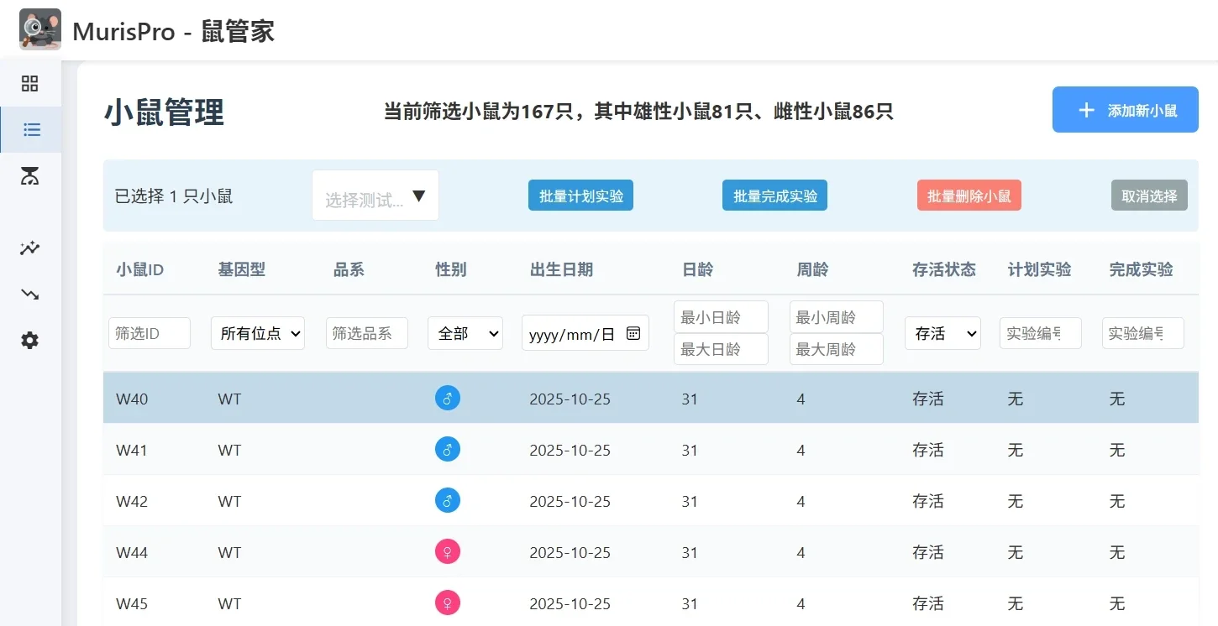Click the 筛选ID input field
Image resolution: width=1218 pixels, height=626 pixels.
click(x=149, y=333)
